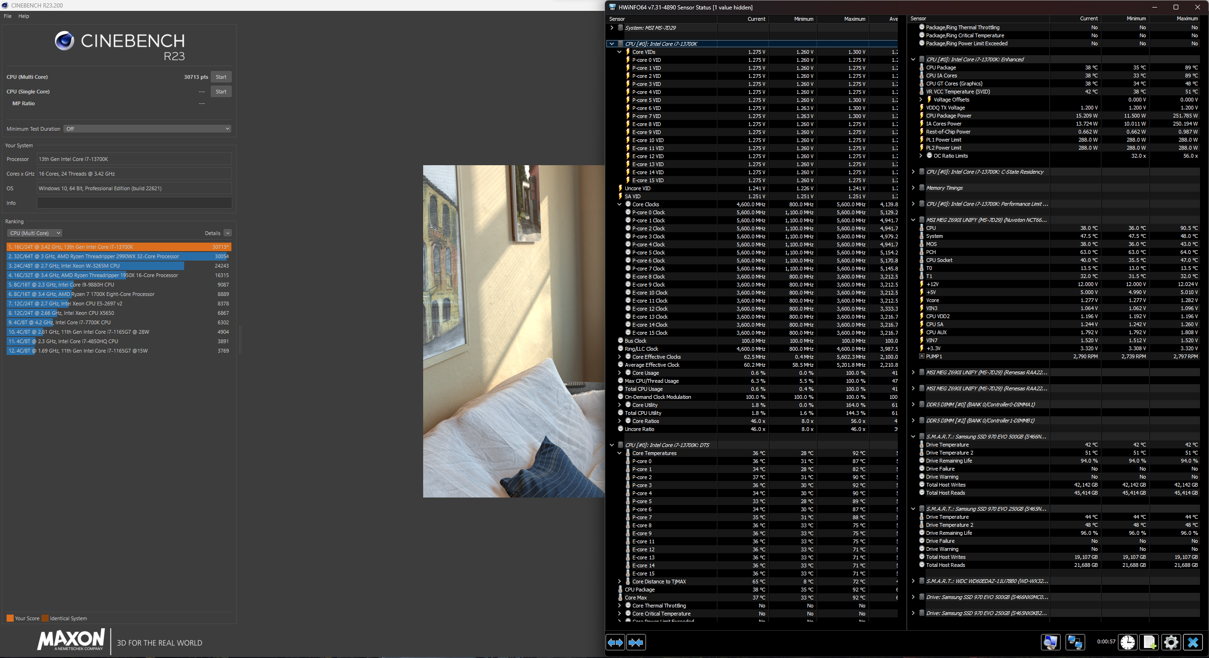Open the monitor with magnifier icon in HWiNFO

coord(1051,642)
